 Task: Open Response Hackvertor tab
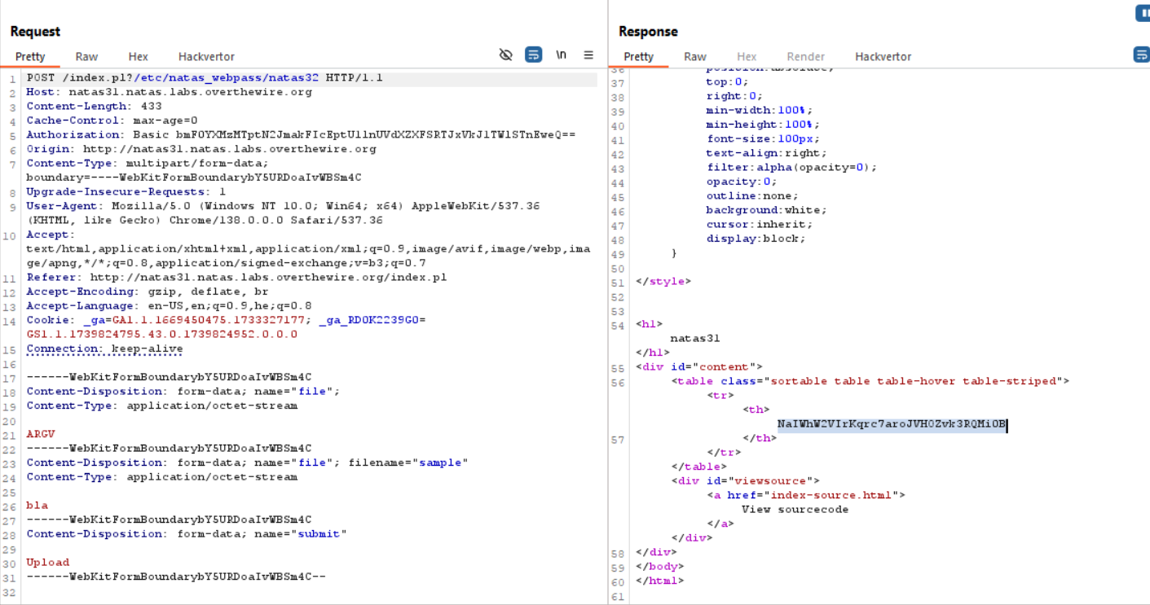click(x=883, y=56)
